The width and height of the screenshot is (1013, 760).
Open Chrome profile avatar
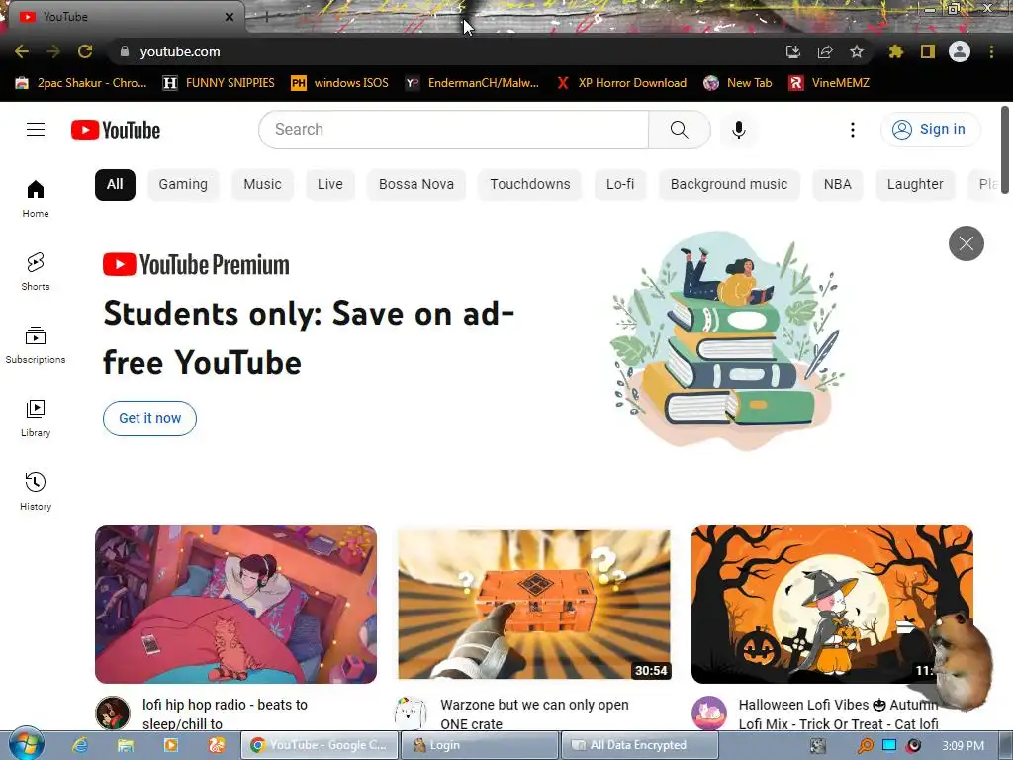[x=959, y=51]
